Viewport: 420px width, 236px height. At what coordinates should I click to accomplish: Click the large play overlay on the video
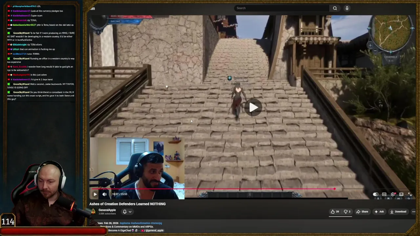(x=253, y=108)
